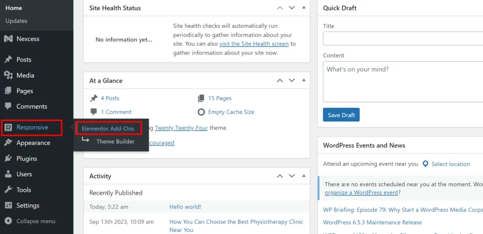Click the Posts pushpin icon in sidebar
The width and height of the screenshot is (483, 234).
[8, 59]
